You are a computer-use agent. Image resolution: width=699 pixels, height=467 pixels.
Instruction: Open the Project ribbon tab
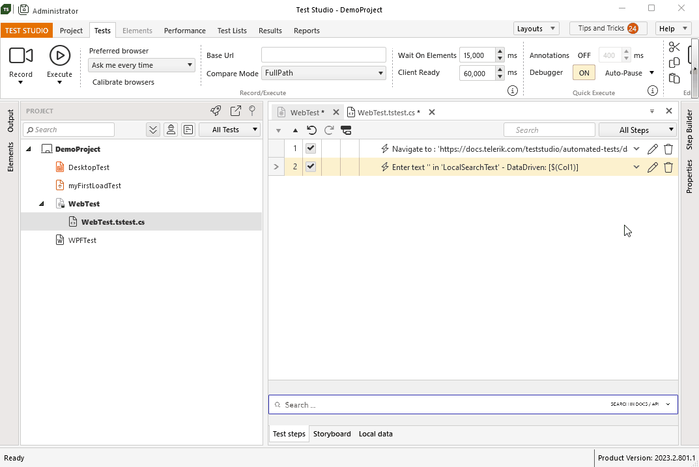(71, 31)
